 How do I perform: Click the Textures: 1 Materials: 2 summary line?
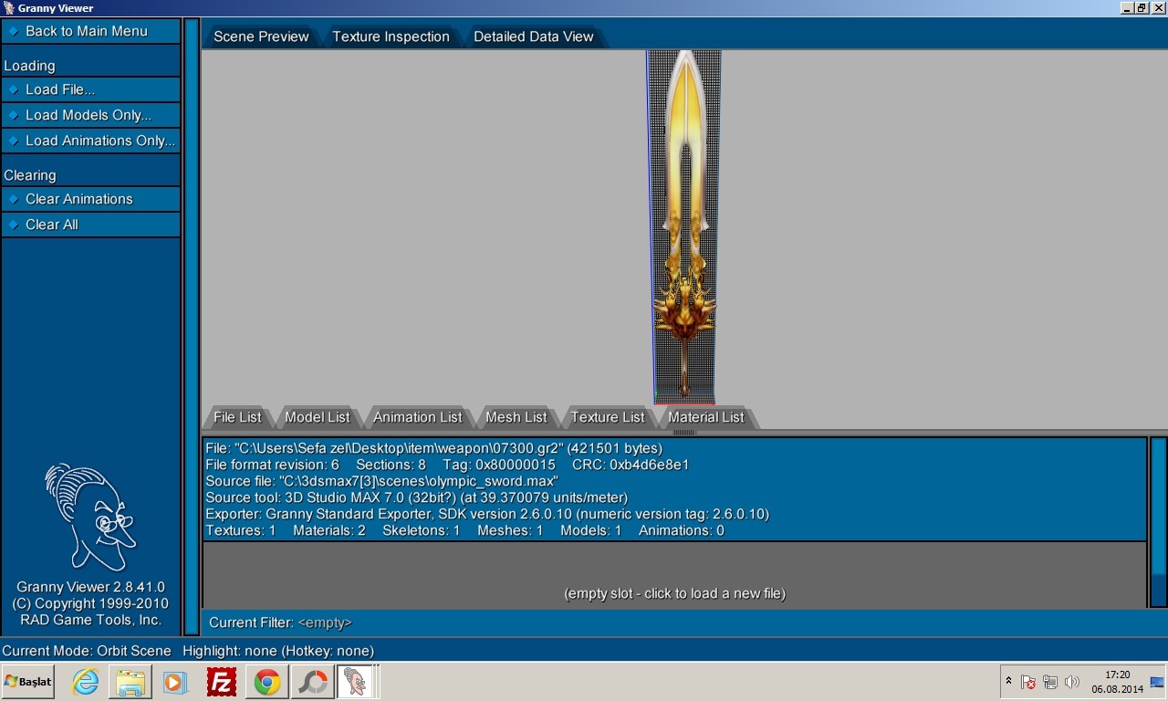(464, 530)
